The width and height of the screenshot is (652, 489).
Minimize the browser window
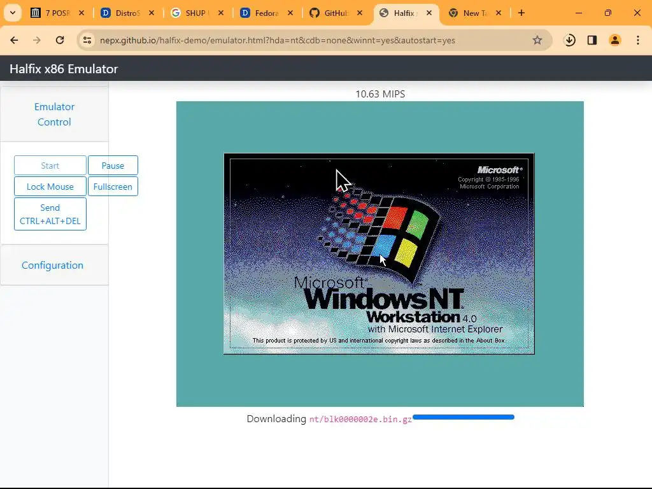(x=578, y=13)
